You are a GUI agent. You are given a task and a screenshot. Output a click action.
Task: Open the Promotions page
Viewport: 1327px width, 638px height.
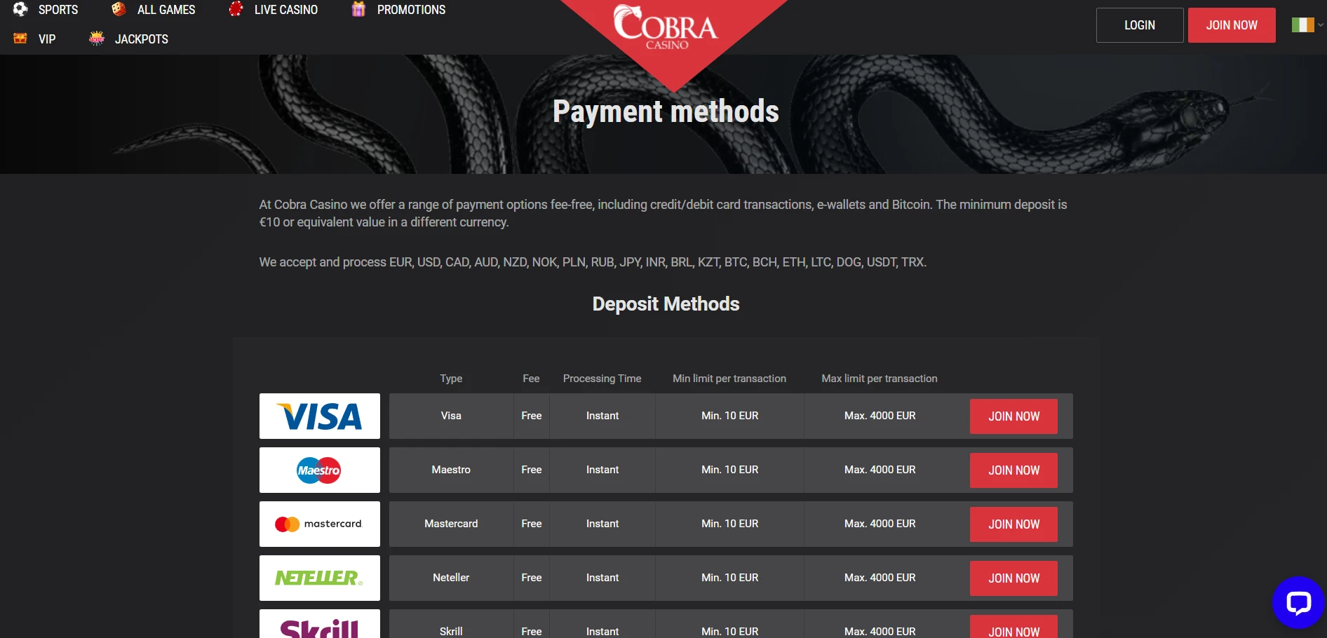tap(411, 10)
